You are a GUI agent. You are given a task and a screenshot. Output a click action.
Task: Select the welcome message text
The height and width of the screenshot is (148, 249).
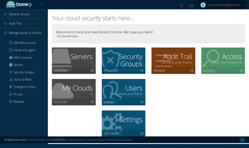click(x=104, y=32)
